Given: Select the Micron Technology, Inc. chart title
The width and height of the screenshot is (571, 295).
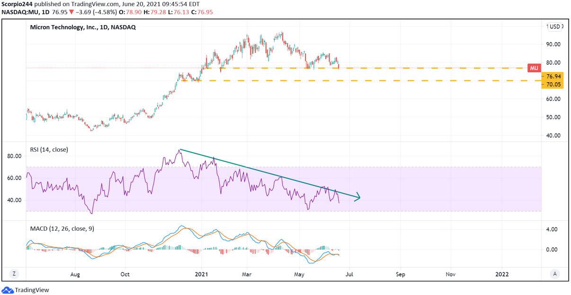Looking at the screenshot, I should tap(83, 27).
